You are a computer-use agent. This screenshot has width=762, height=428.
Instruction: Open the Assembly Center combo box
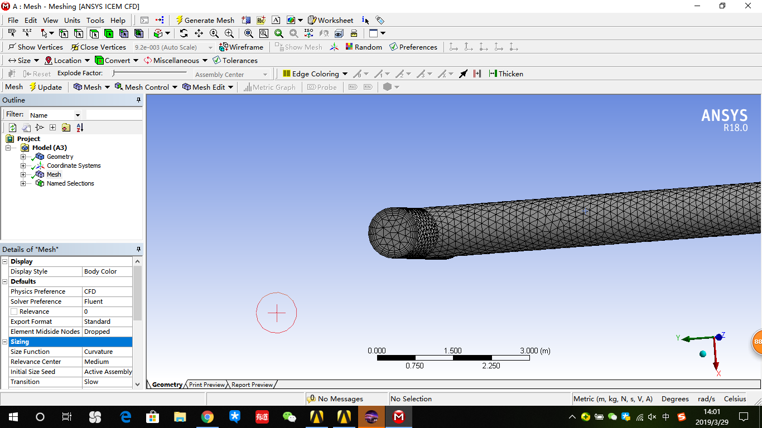(231, 74)
